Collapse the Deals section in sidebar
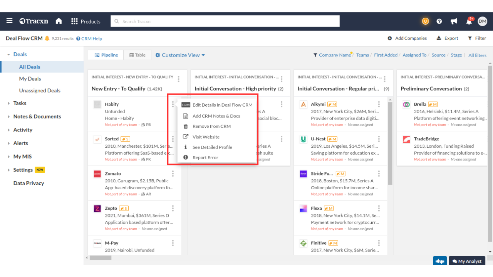The width and height of the screenshot is (493, 277). [x=8, y=55]
